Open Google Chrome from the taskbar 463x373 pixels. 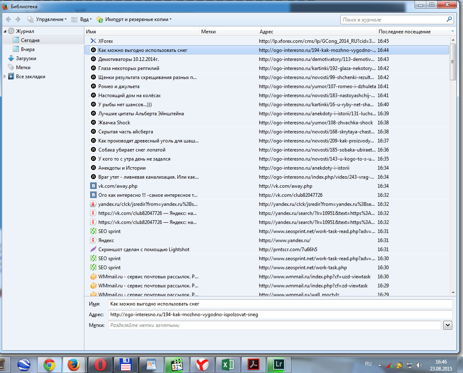coord(49,365)
